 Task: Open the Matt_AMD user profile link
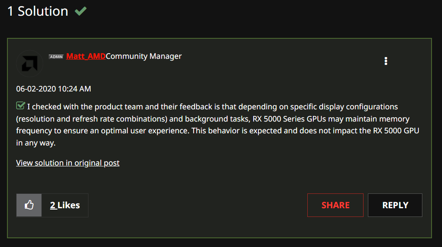click(86, 56)
